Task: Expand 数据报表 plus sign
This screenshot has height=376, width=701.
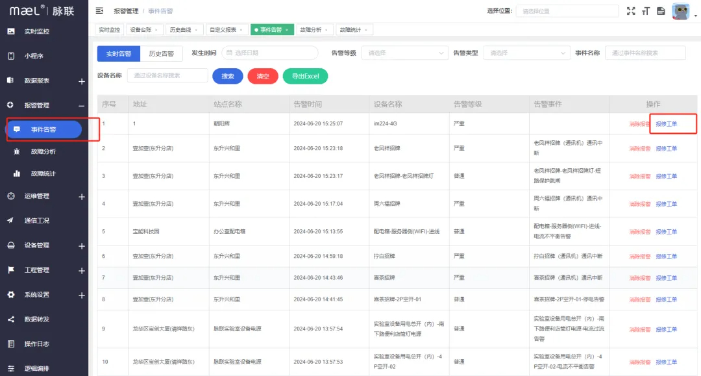Action: 82,81
